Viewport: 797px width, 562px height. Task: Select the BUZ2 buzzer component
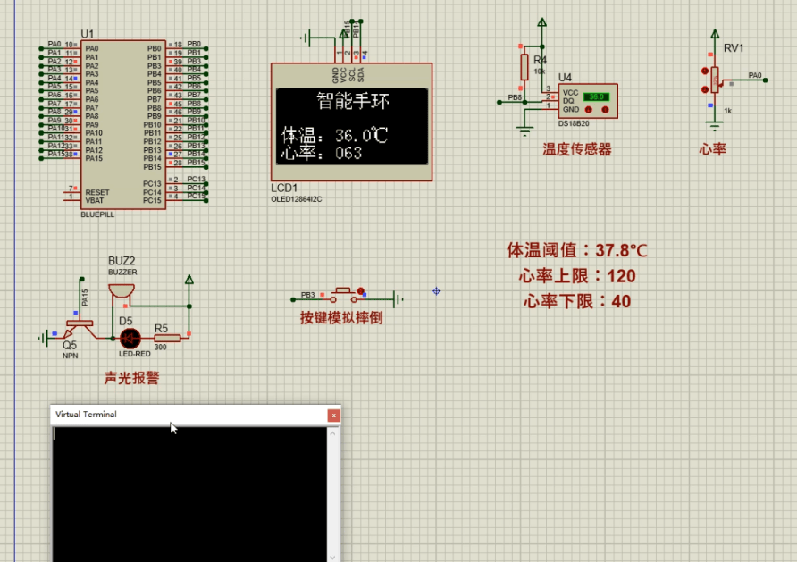coord(121,292)
